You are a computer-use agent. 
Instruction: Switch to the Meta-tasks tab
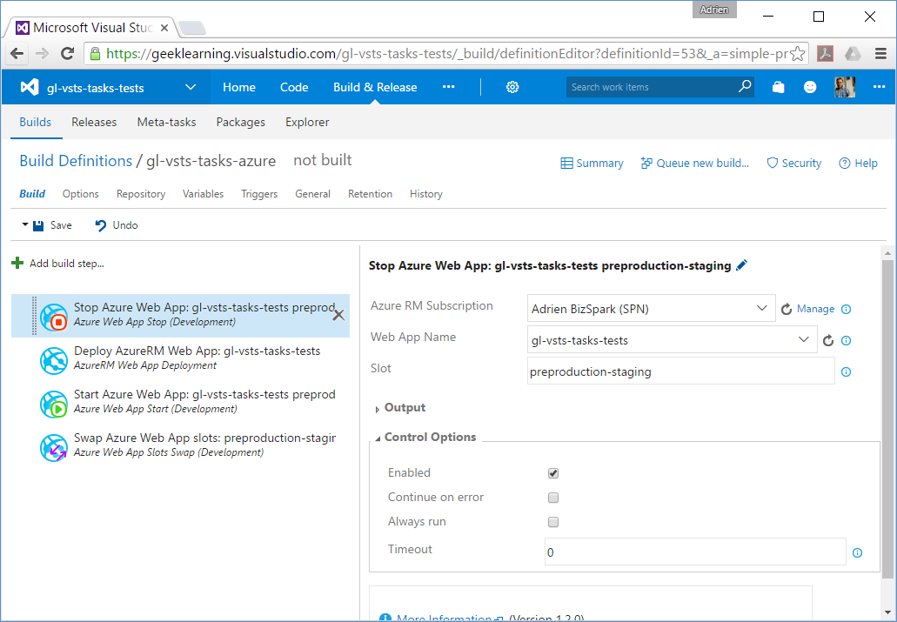[x=166, y=122]
